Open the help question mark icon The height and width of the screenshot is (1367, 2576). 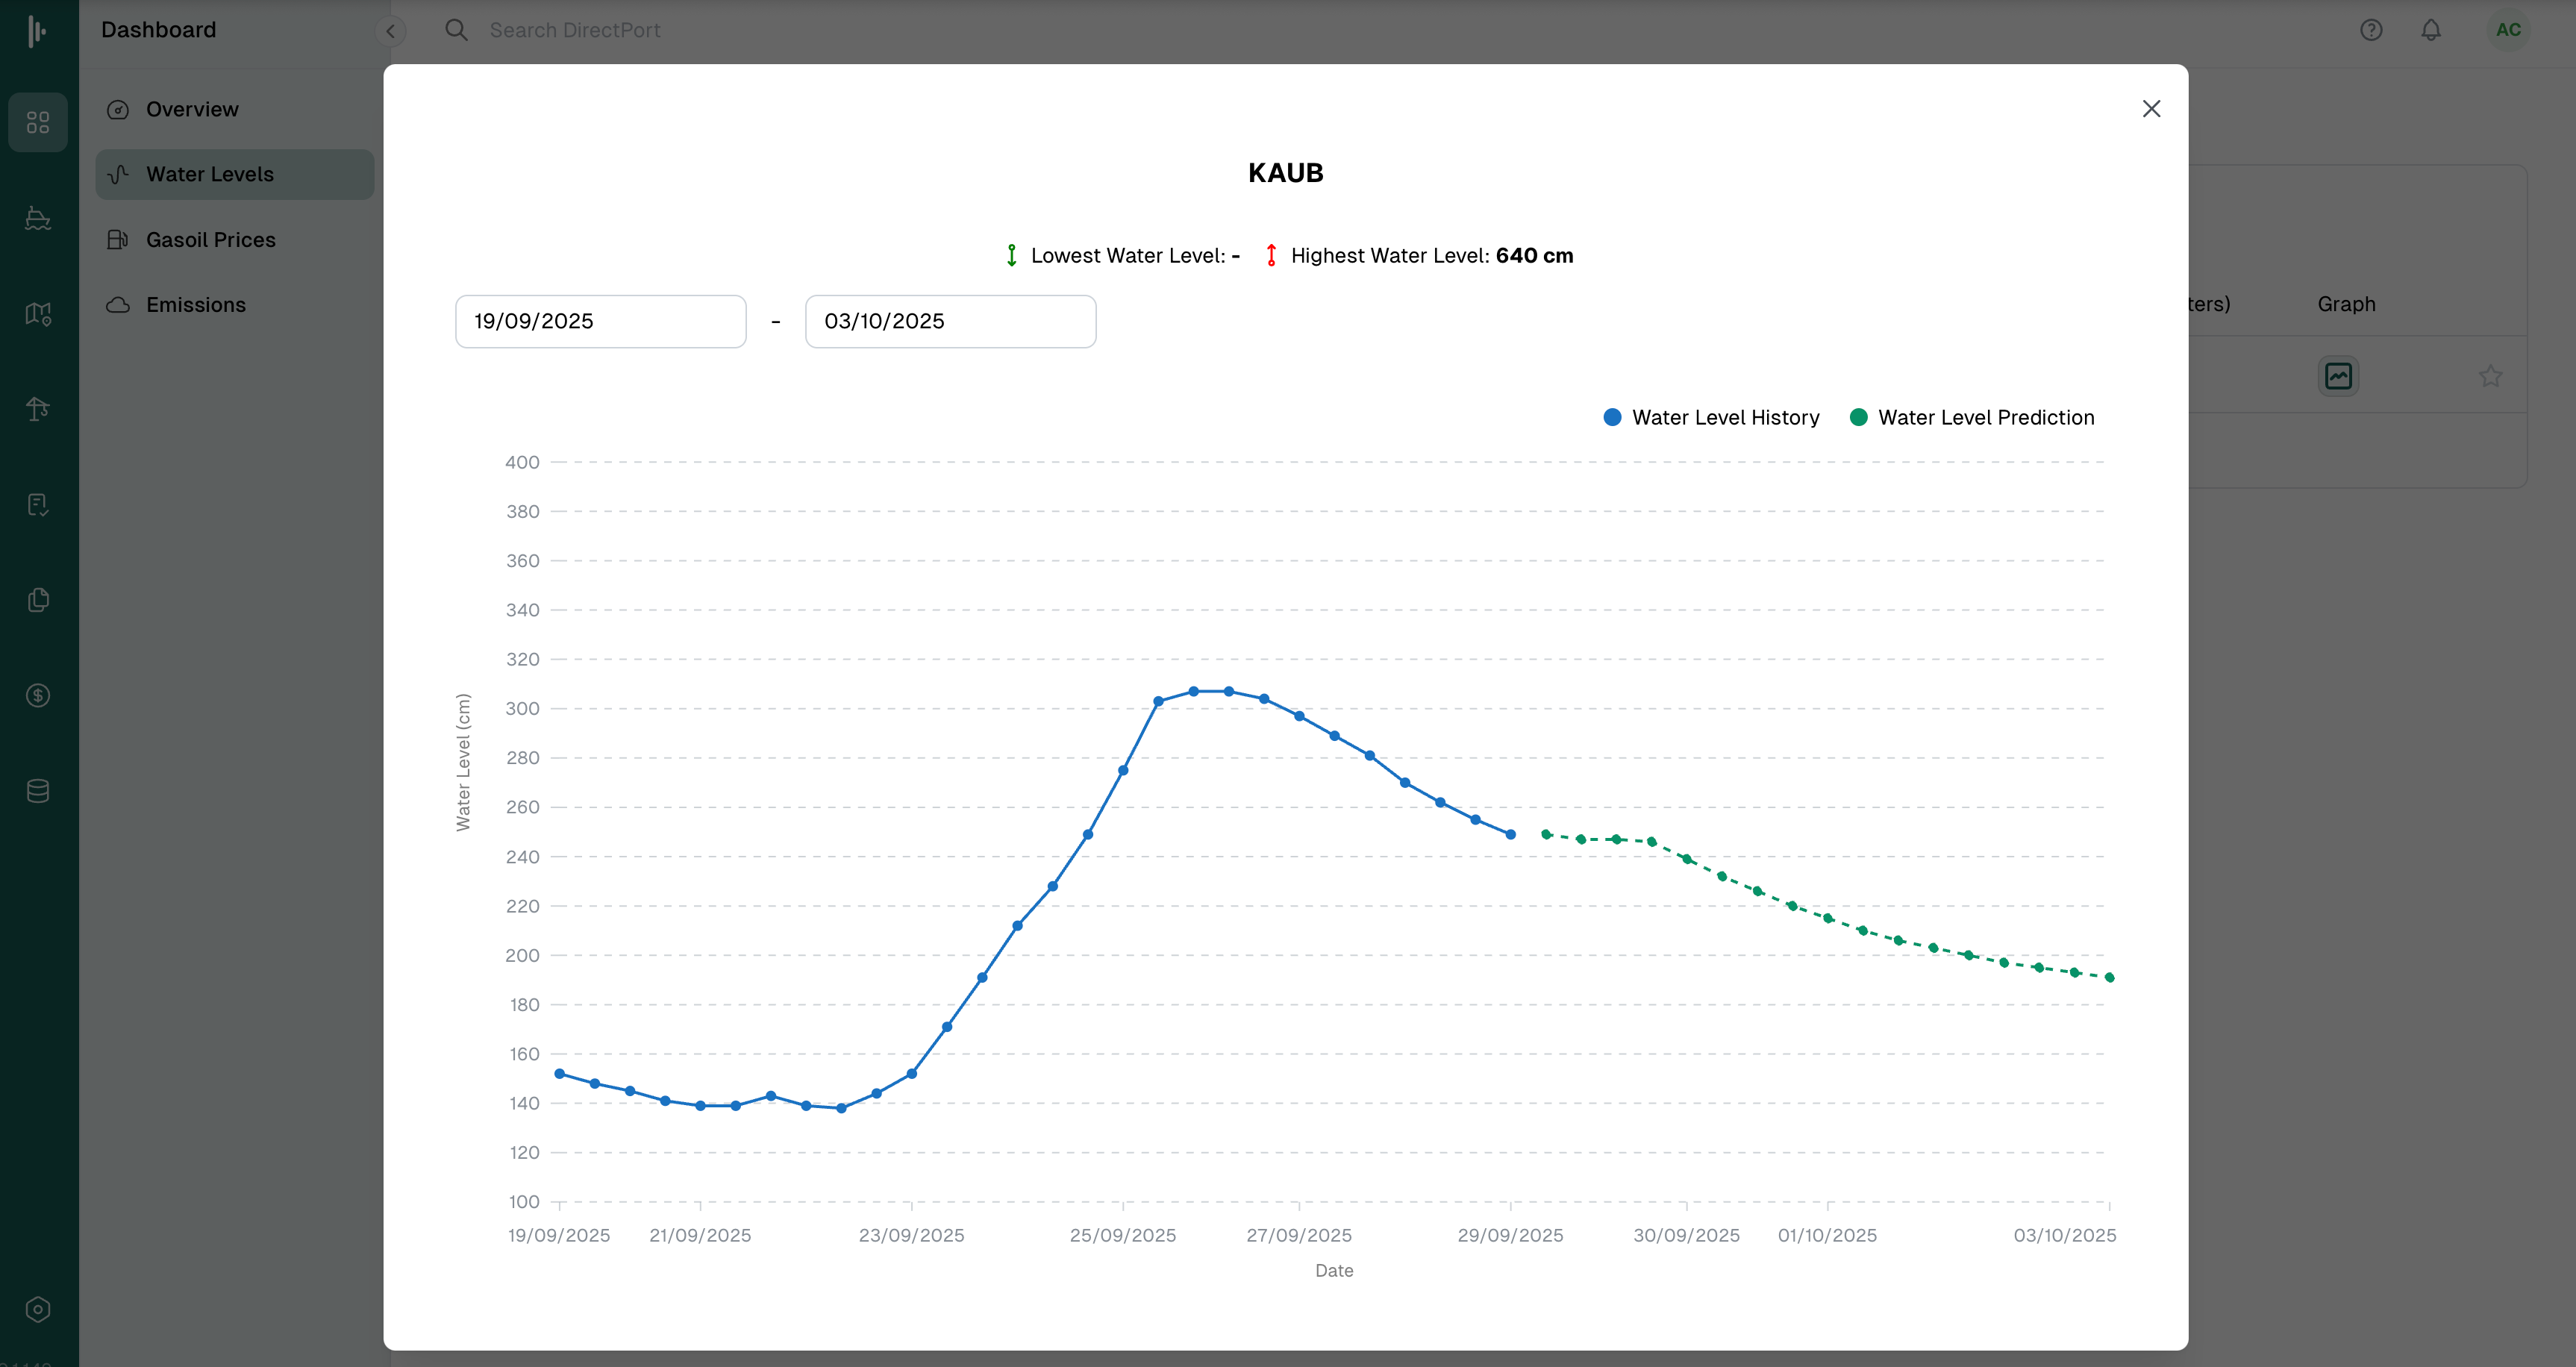[2372, 30]
